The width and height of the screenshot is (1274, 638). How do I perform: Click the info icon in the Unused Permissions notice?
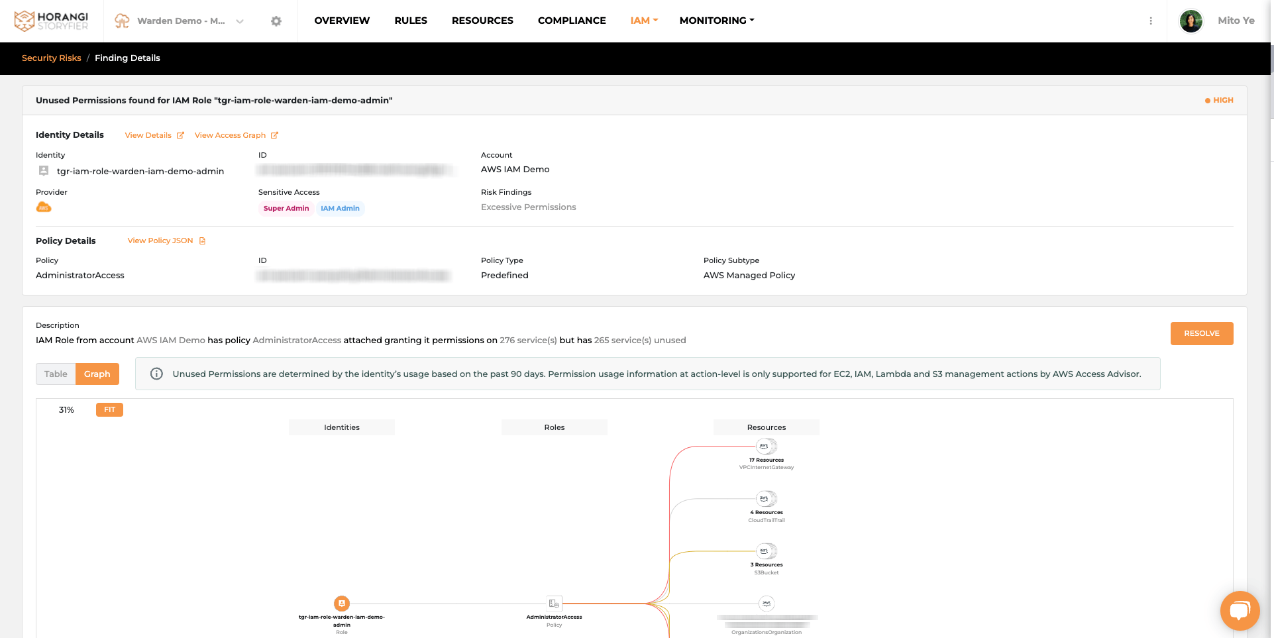[x=156, y=374]
